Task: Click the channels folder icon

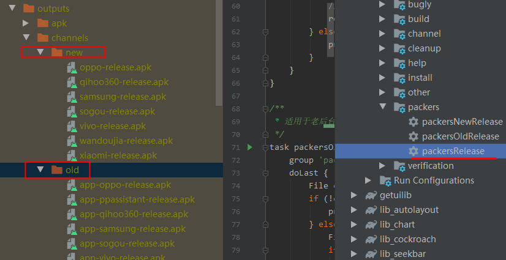Action: pyautogui.click(x=43, y=38)
